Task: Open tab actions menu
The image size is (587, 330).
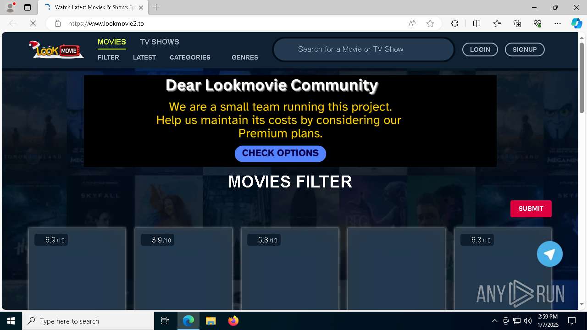Action: point(28,7)
